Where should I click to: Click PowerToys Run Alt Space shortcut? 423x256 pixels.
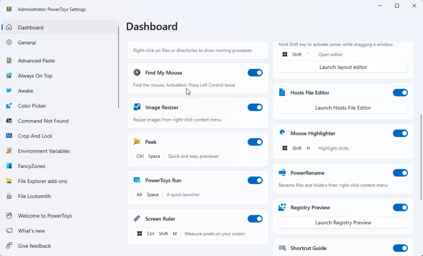coord(147,194)
